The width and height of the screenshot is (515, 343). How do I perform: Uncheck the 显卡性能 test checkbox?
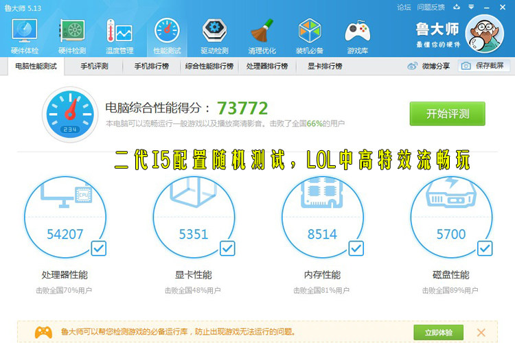pyautogui.click(x=227, y=248)
